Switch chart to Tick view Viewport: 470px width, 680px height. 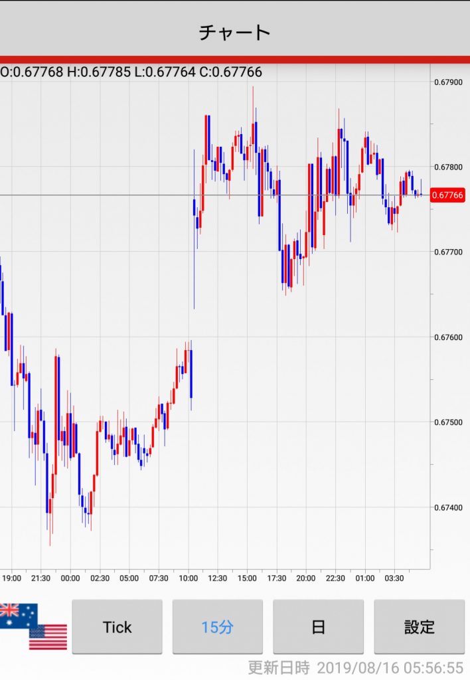(117, 627)
